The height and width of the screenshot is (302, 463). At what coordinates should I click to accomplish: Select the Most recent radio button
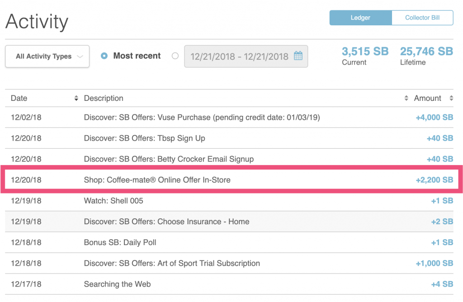pyautogui.click(x=104, y=56)
